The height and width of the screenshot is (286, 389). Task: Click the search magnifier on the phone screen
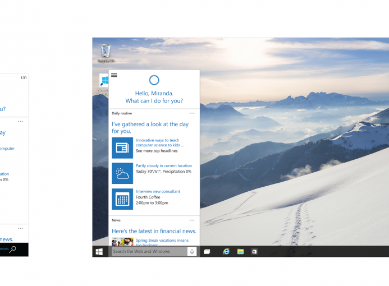pos(13,249)
